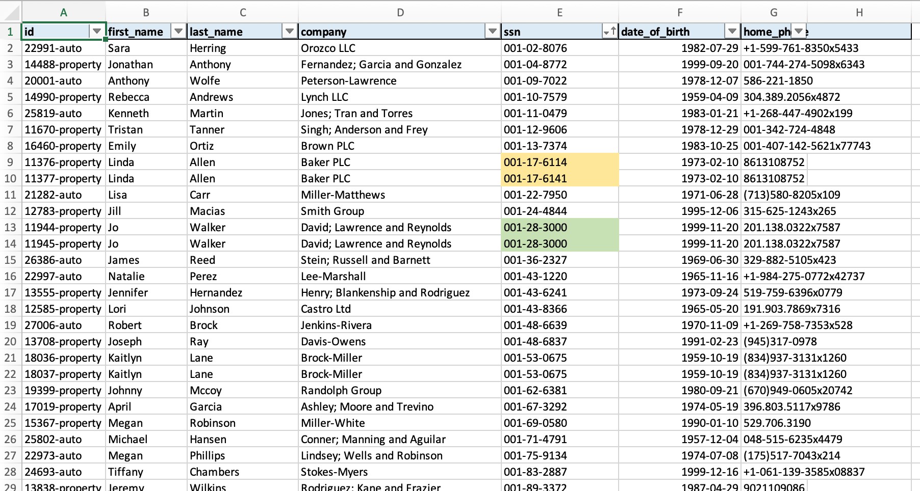
Task: Select column D header
Action: 400,12
